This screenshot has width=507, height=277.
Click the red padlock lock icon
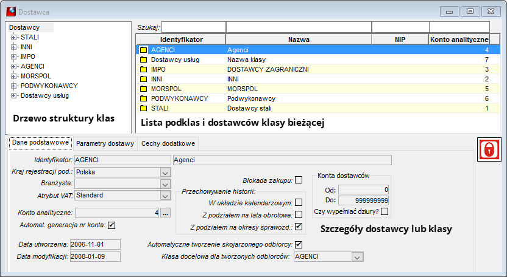click(x=489, y=149)
